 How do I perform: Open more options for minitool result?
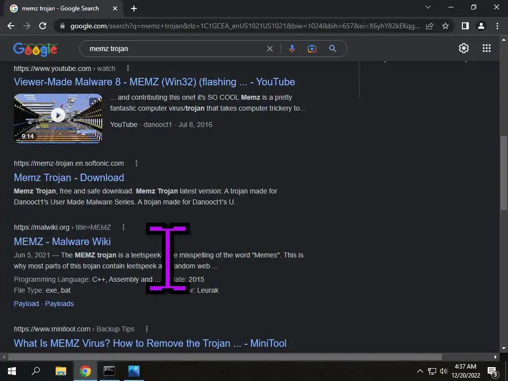147,329
